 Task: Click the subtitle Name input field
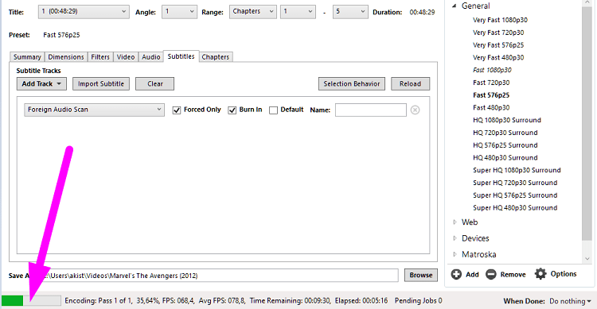coord(370,110)
